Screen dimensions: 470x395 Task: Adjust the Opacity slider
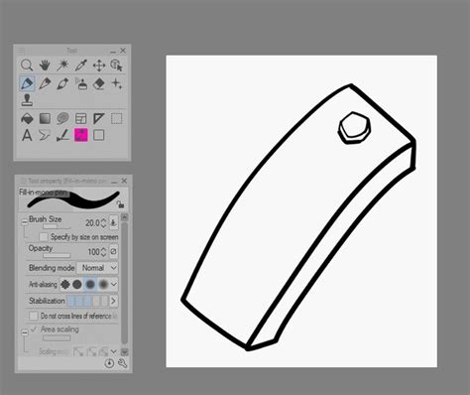click(x=57, y=255)
